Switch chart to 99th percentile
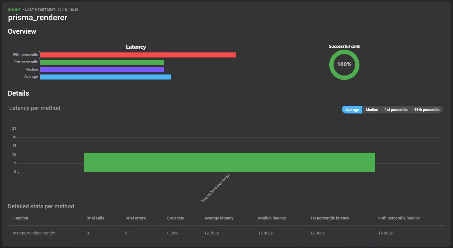 point(427,110)
